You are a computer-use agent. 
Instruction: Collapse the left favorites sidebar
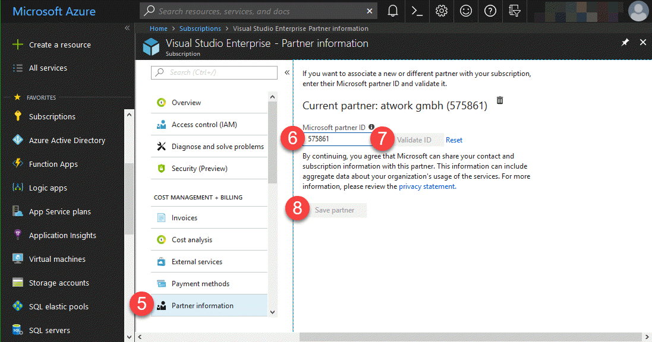[x=127, y=28]
